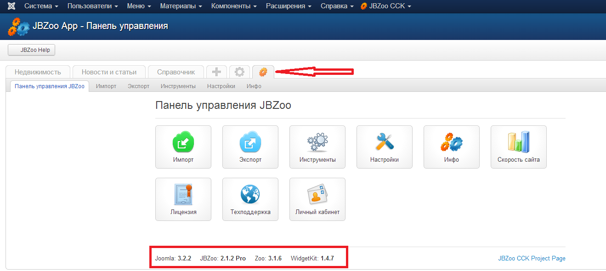Image resolution: width=606 pixels, height=271 pixels.
Task: Expand the Компоненты dropdown menu
Action: coord(234,6)
